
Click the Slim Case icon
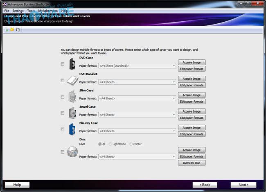pyautogui.click(x=72, y=97)
